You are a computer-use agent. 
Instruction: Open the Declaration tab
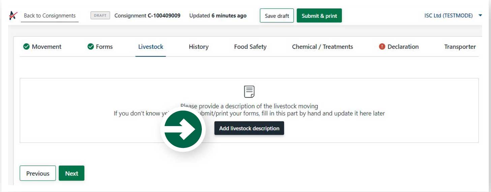point(403,47)
